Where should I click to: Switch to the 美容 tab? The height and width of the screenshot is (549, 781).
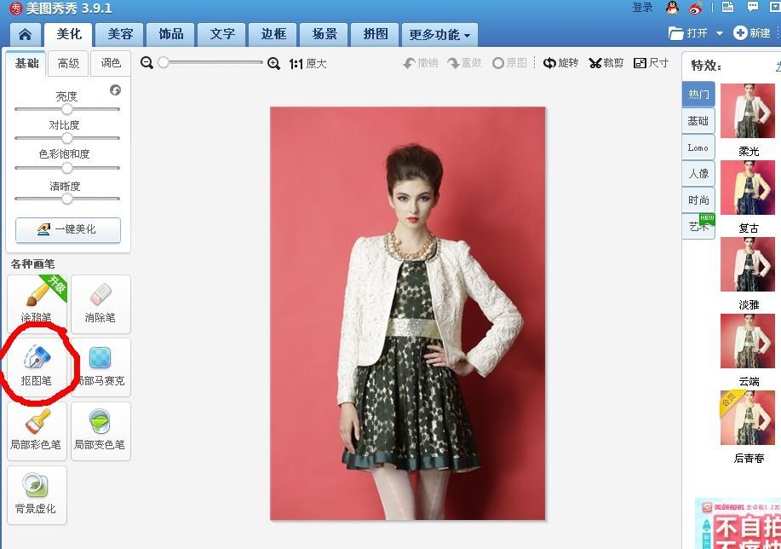[x=119, y=34]
